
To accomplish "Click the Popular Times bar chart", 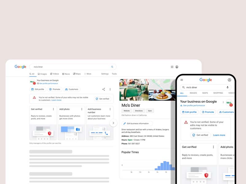I will 165,166.
